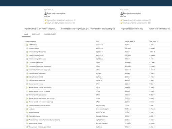The height and width of the screenshot is (129, 172).
Task: Select the Land use category name
Action: coord(32,109)
